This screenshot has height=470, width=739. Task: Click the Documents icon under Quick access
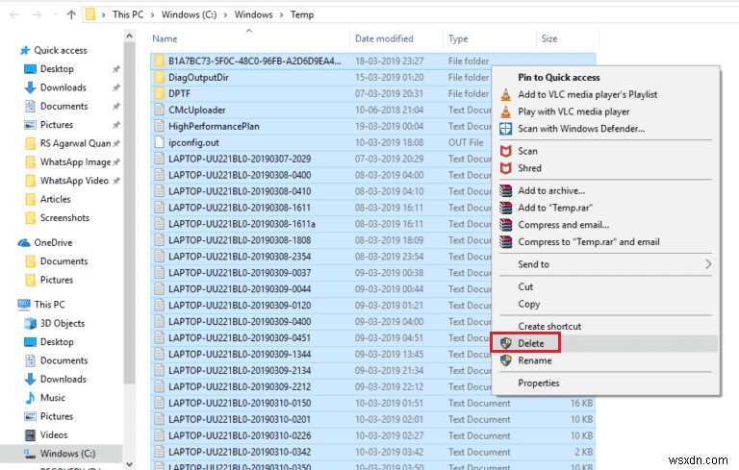click(30, 106)
